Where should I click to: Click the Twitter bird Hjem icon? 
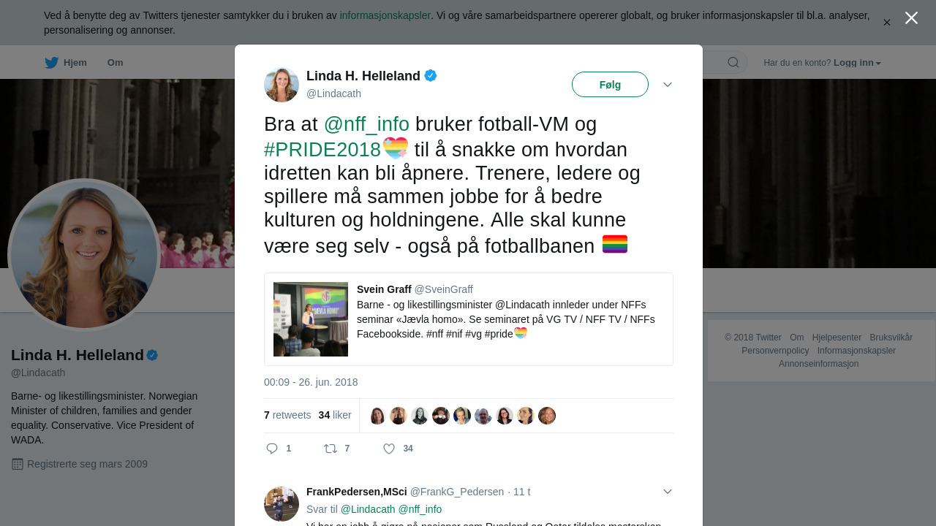coord(51,63)
